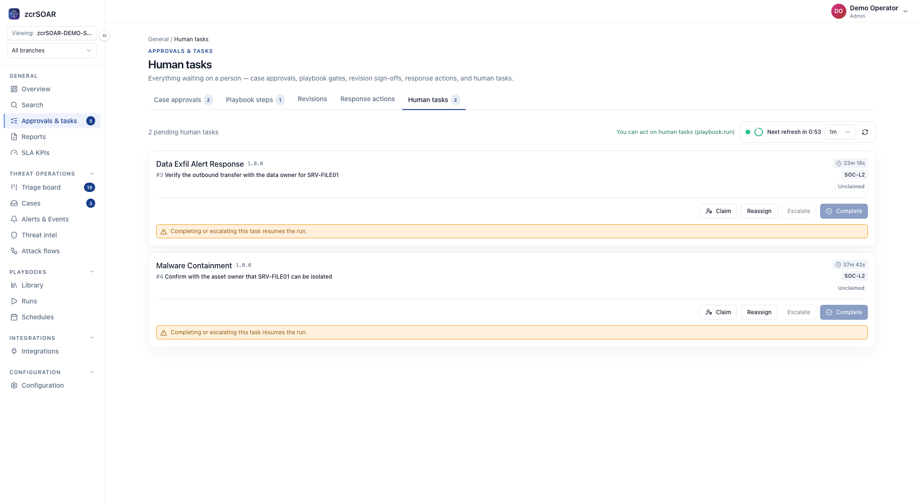Click 'You can act on human tasks' notice
Viewport: 919px width, 501px height.
675,132
